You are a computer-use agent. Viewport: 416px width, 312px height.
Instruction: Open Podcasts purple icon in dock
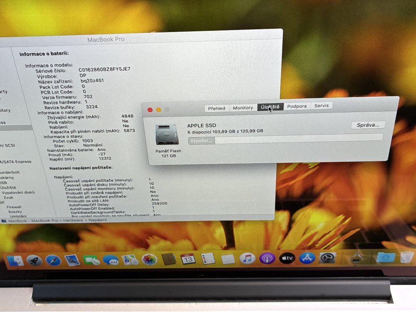(267, 258)
